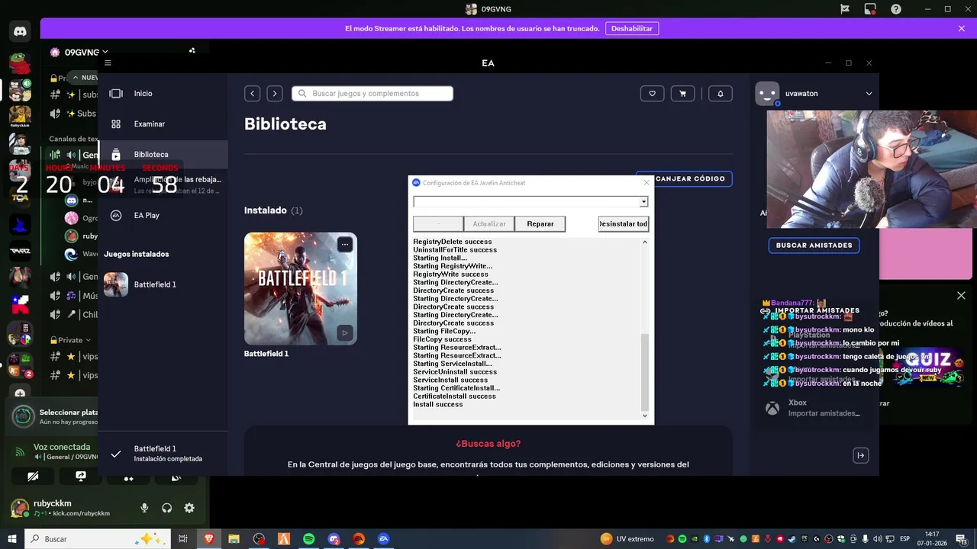Open the EA app hamburger menu
Screen dimensions: 977x549
click(x=108, y=63)
